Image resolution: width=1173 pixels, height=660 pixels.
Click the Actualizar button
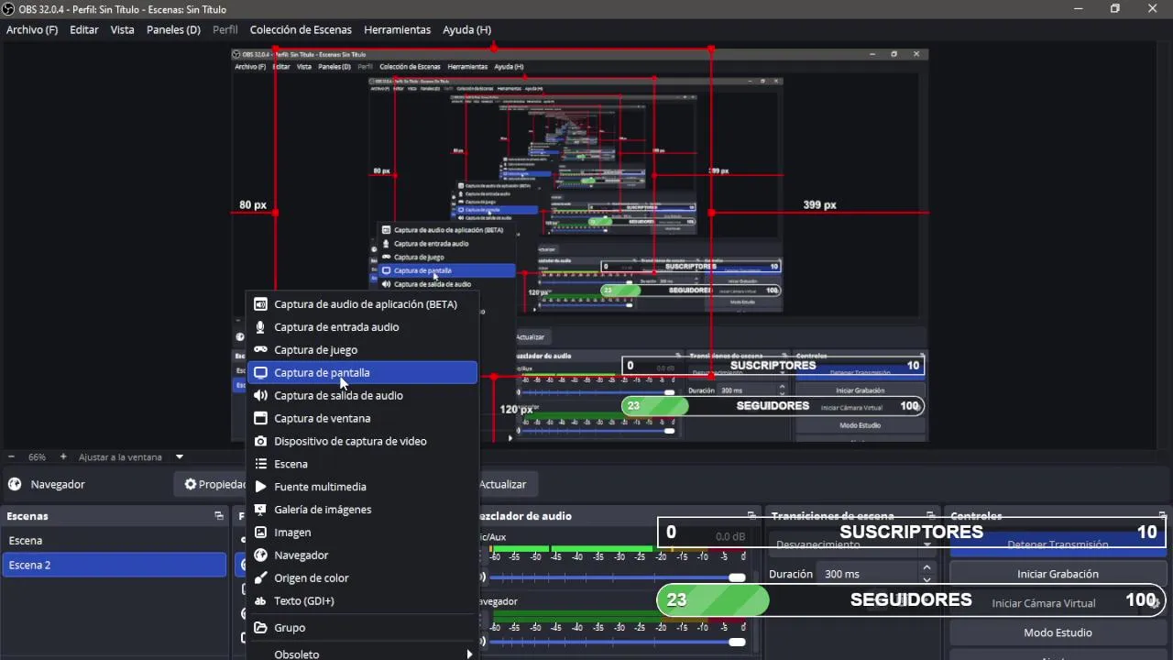coord(503,484)
